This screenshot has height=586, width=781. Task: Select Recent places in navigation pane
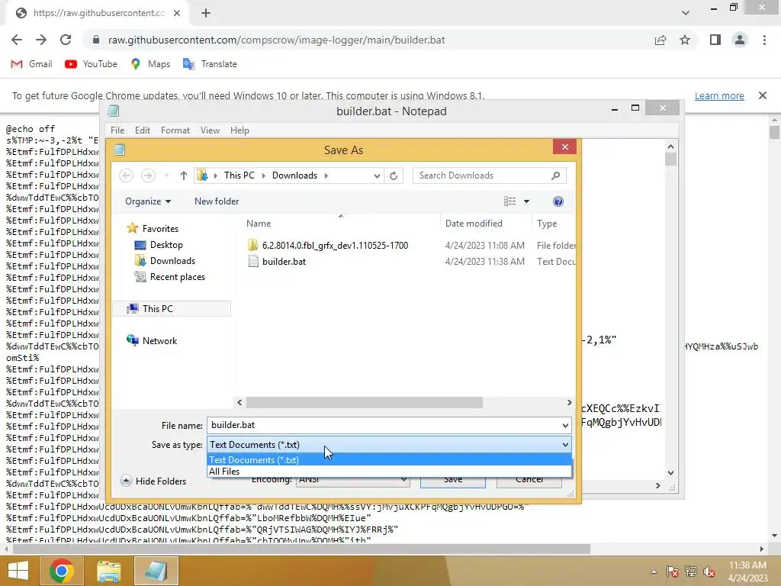click(170, 276)
